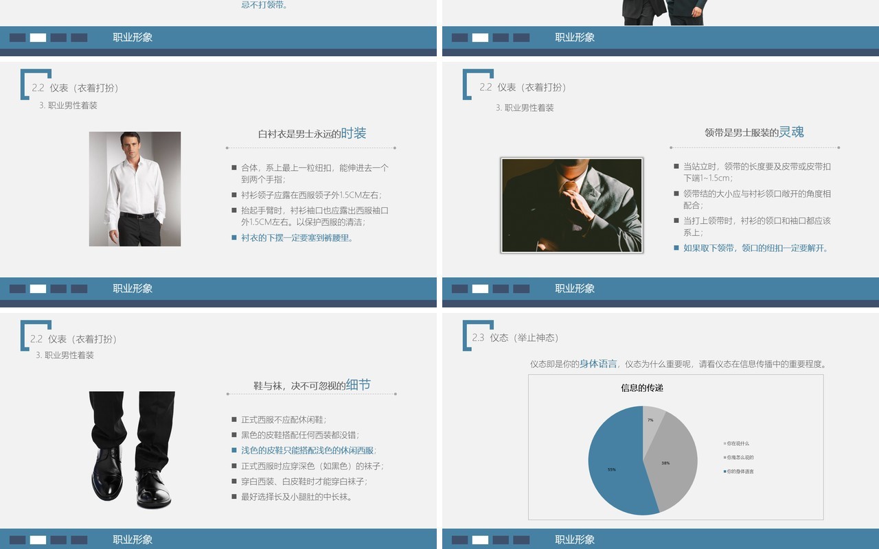Click bullet 领带结的大小应与衬衫领口敞开的角度相配合
The width and height of the screenshot is (879, 549).
(753, 200)
